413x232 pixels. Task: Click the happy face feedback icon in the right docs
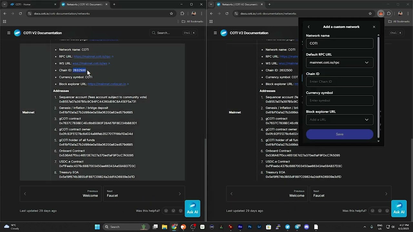tap(387, 211)
